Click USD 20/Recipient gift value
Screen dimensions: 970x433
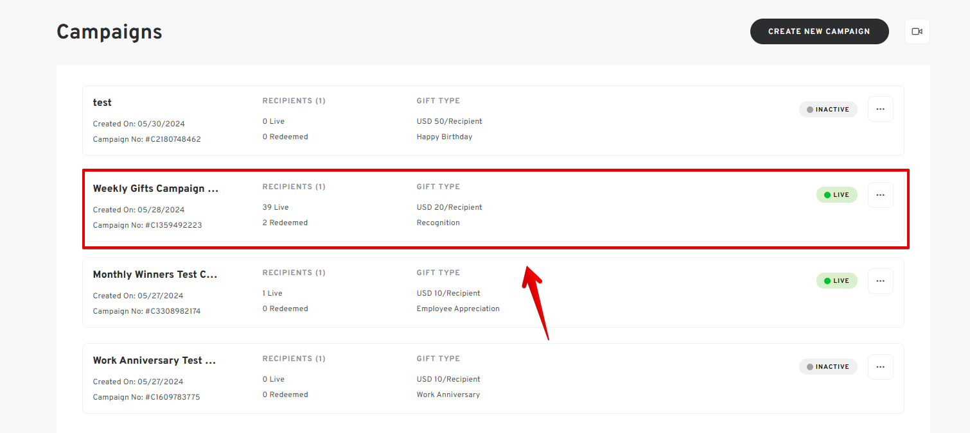point(449,207)
